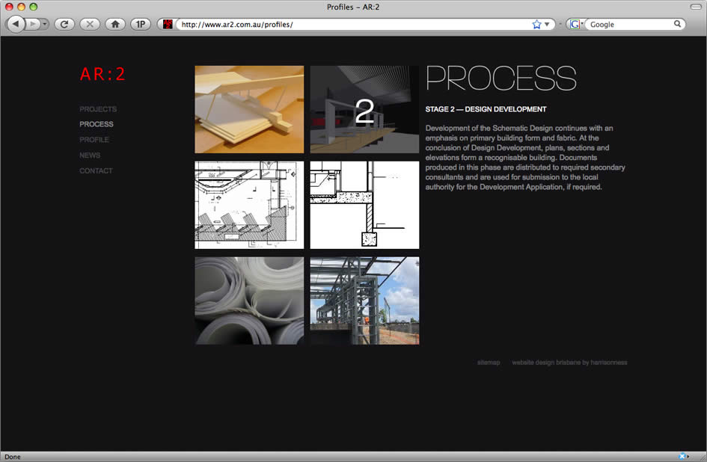This screenshot has width=707, height=462.
Task: Select the construction site photo thumbnail
Action: (x=365, y=301)
